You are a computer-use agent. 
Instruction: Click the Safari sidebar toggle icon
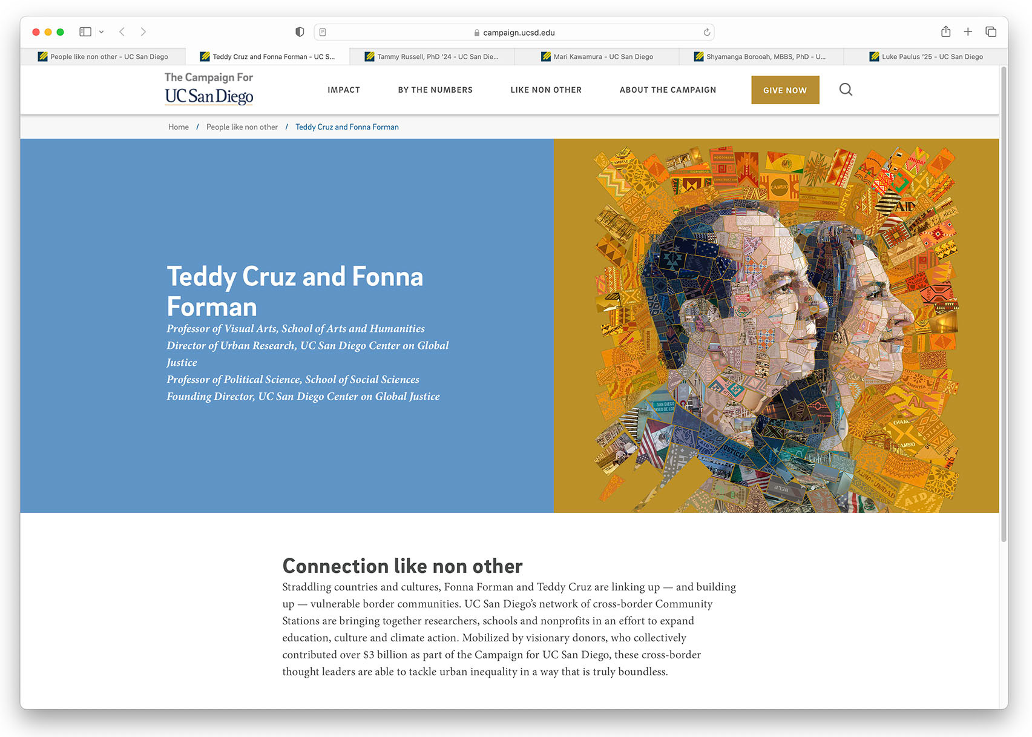coord(85,31)
